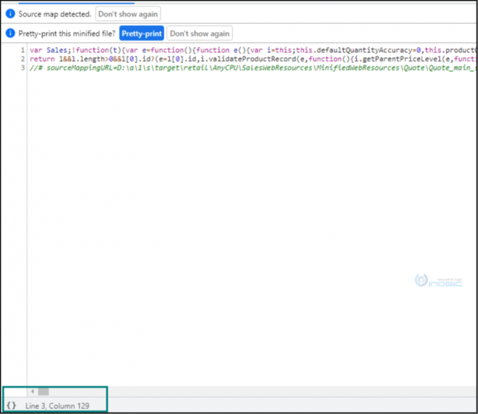This screenshot has width=478, height=414.
Task: Click Don't show again beside Pretty-print
Action: [200, 33]
